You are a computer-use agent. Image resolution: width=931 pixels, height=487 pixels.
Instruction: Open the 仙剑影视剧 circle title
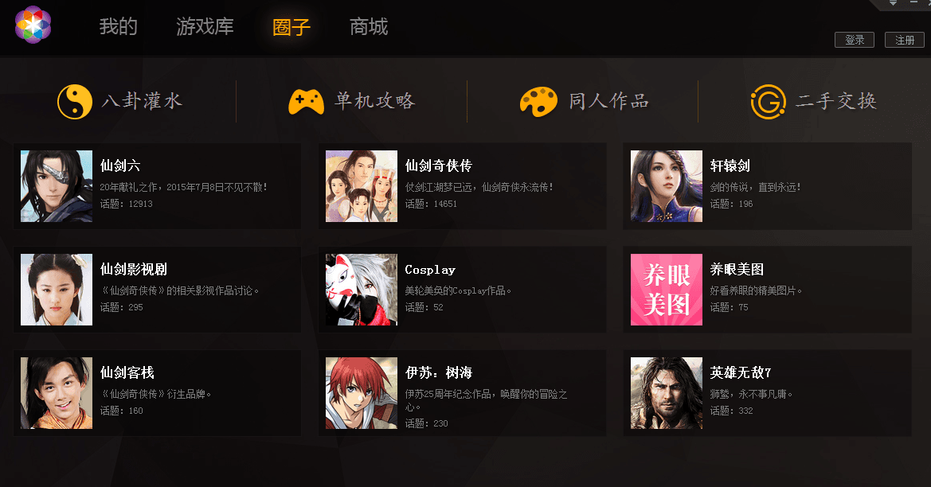134,269
